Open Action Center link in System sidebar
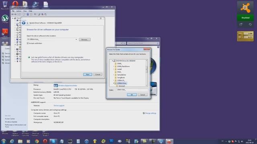The width and height of the screenshot is (257, 144). (x=10, y=119)
